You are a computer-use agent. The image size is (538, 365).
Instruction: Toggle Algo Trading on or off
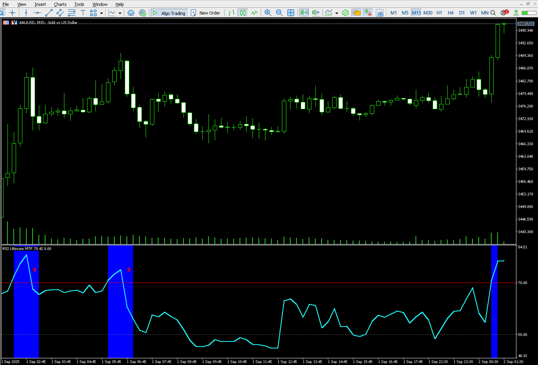(x=169, y=13)
